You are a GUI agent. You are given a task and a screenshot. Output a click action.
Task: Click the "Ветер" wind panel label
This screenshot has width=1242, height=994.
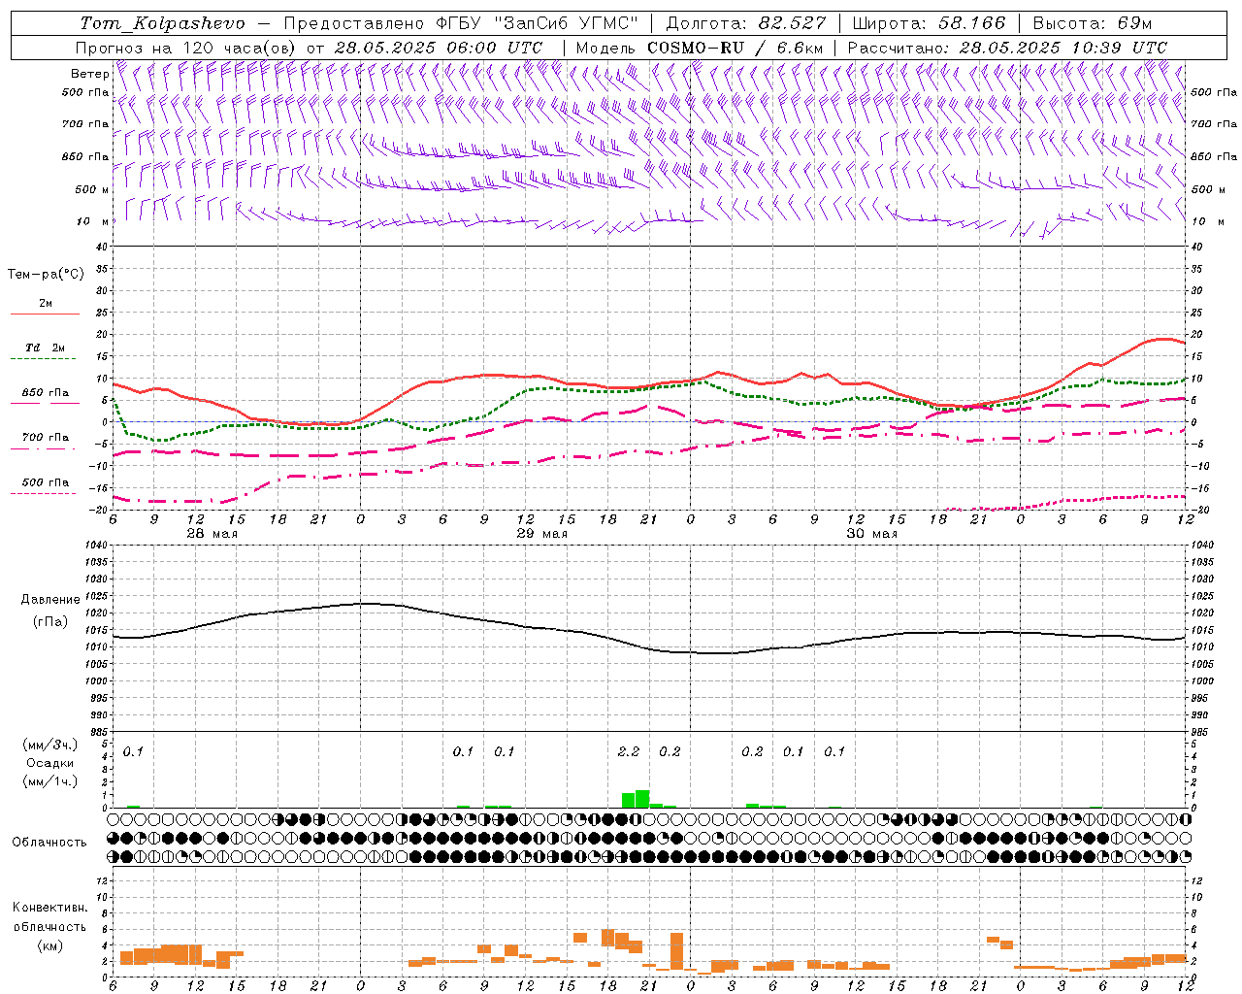pos(89,74)
